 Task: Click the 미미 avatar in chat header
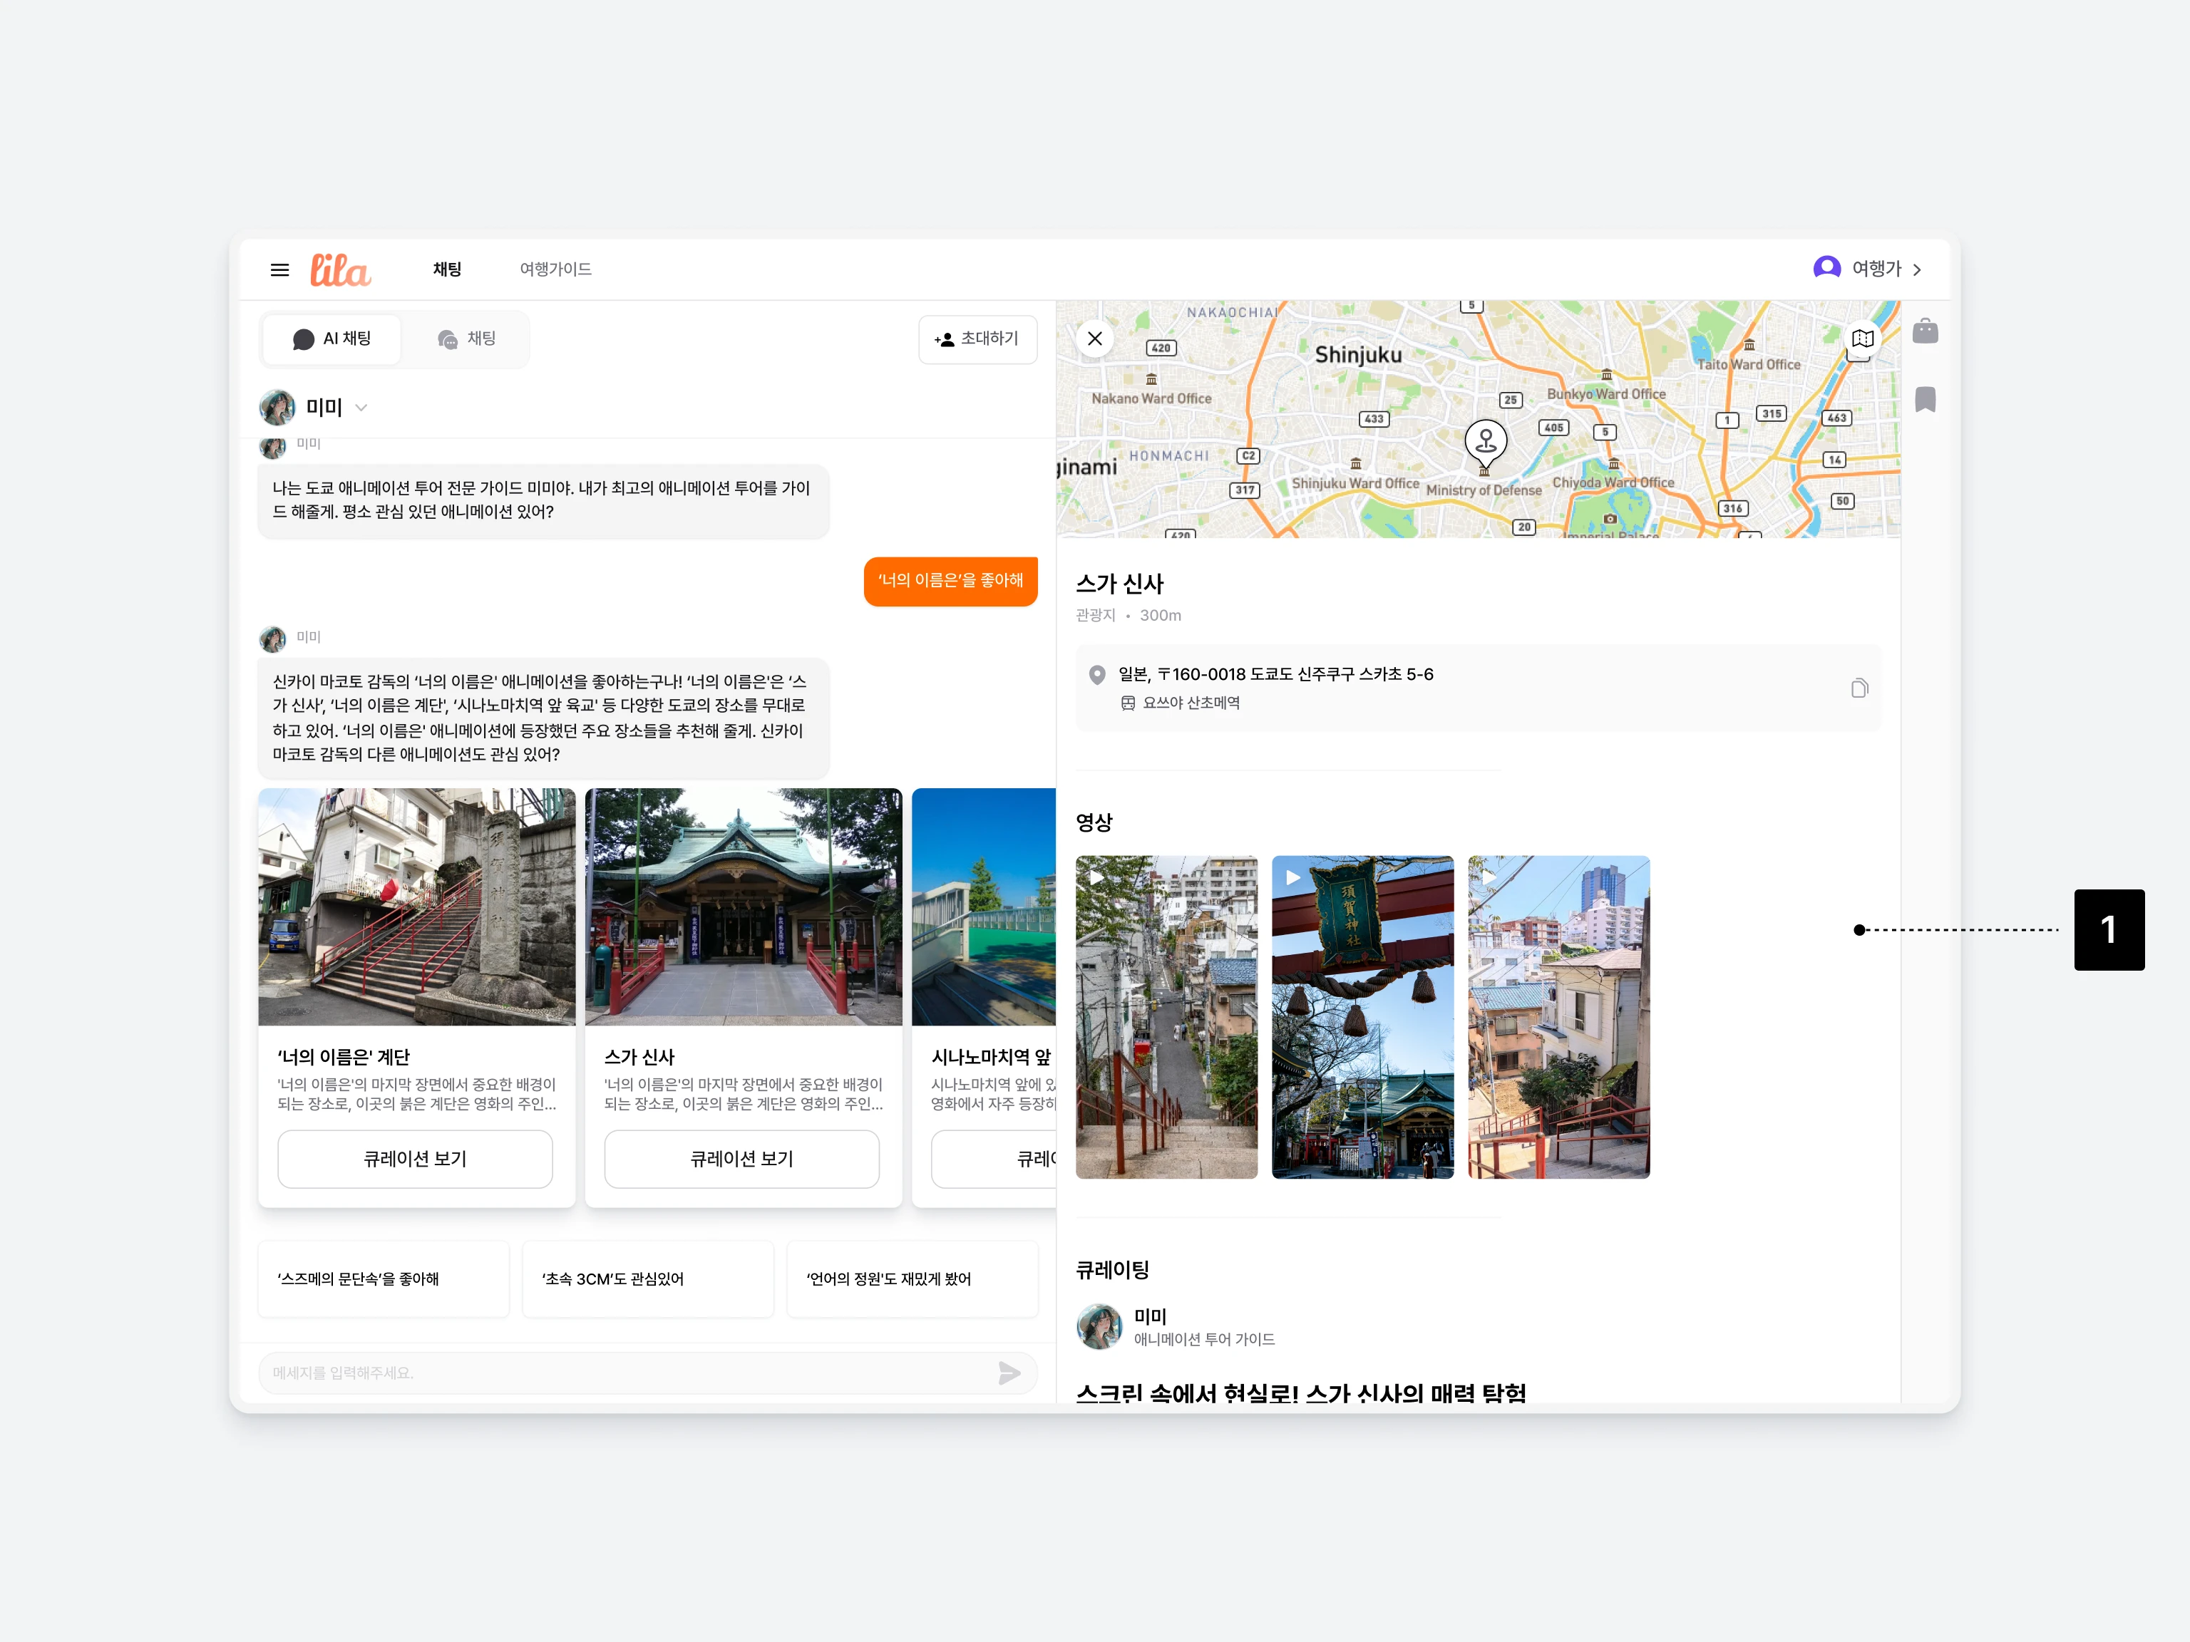click(x=277, y=408)
